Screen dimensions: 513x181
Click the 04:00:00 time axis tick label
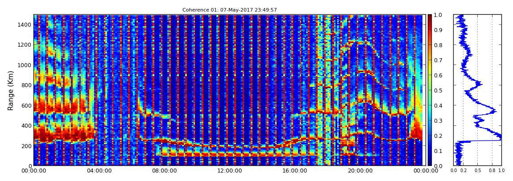point(98,171)
